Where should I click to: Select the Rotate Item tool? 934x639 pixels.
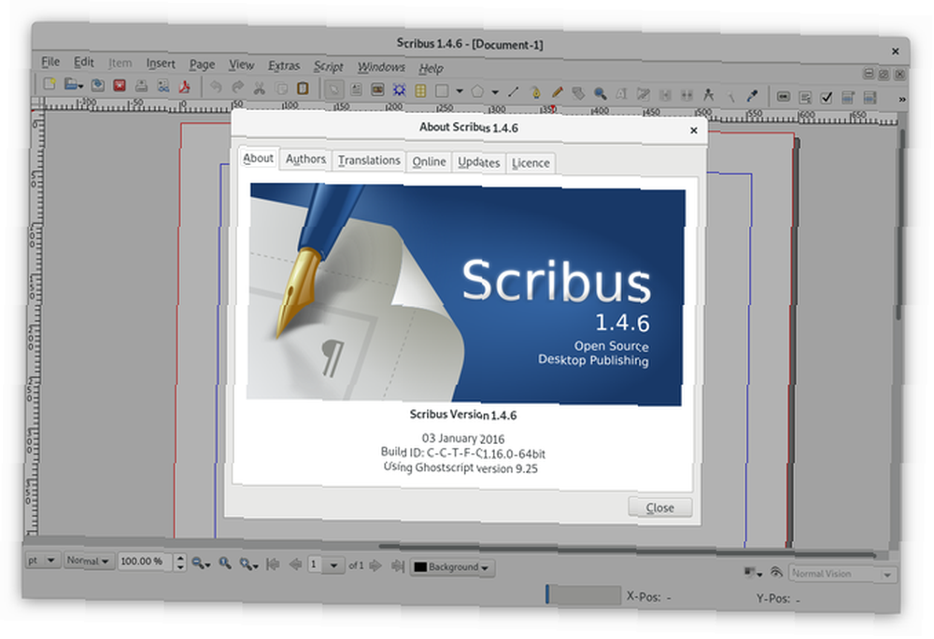578,92
